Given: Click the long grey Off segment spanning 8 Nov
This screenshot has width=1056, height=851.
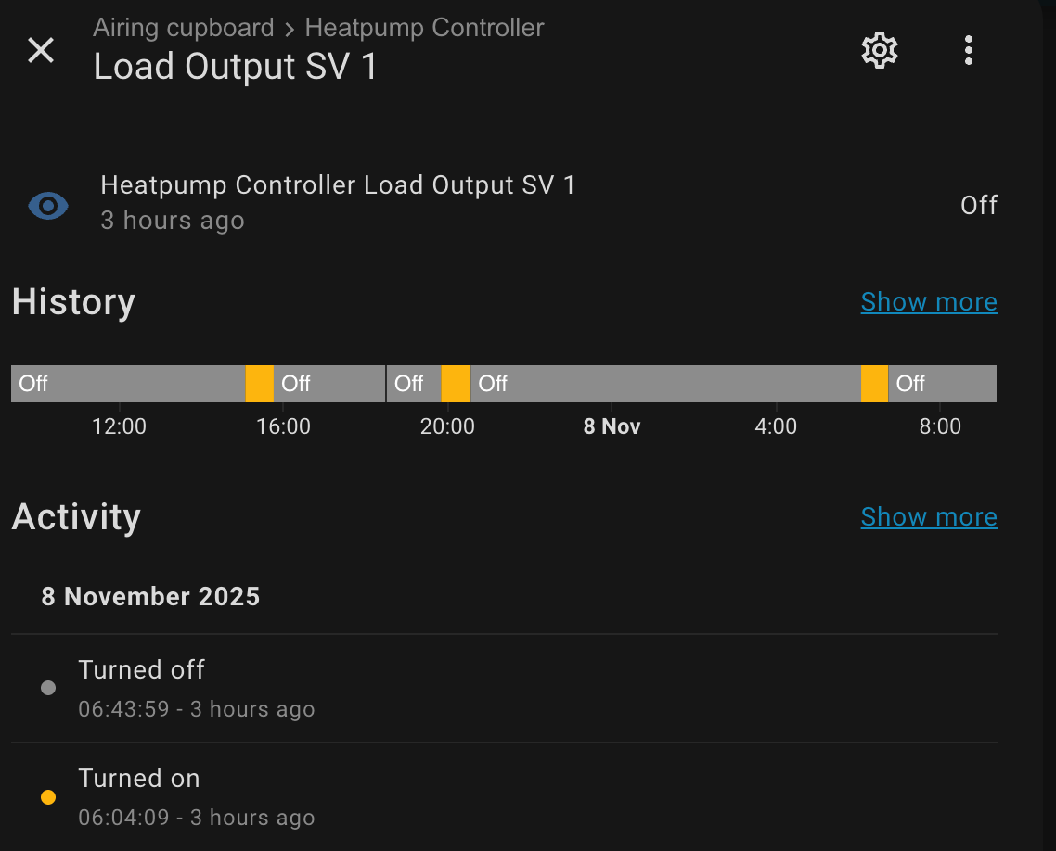Looking at the screenshot, I should coord(665,384).
